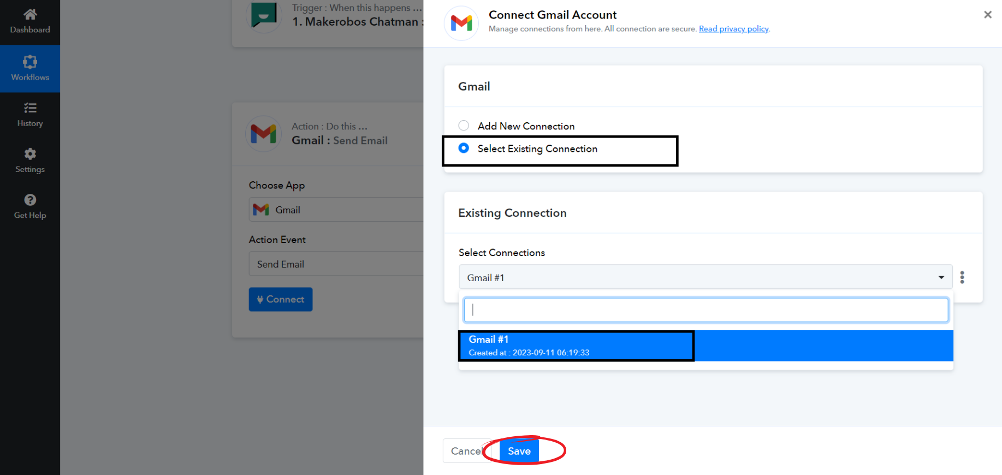Open the History list icon
Image resolution: width=1002 pixels, height=475 pixels.
(x=30, y=108)
